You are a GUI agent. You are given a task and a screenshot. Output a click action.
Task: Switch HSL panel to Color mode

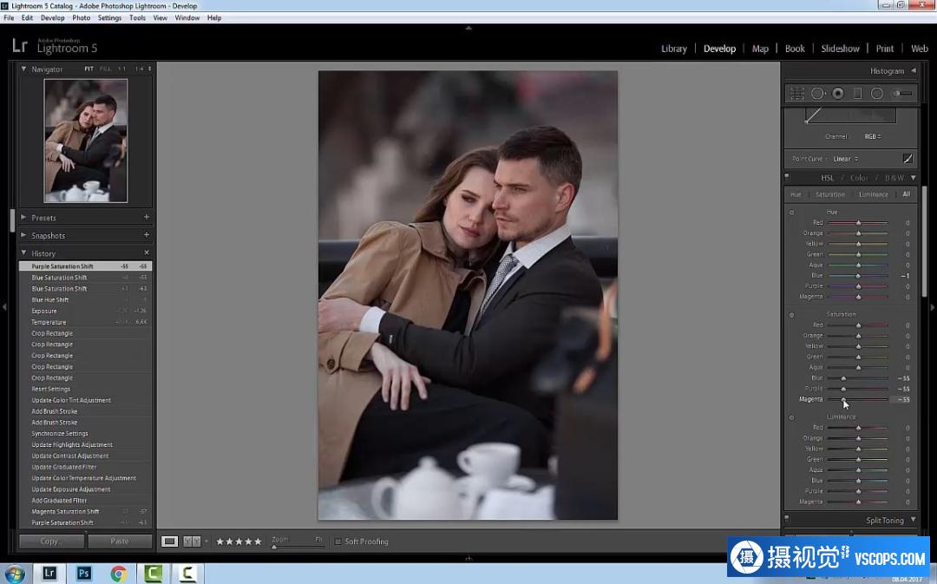point(859,178)
